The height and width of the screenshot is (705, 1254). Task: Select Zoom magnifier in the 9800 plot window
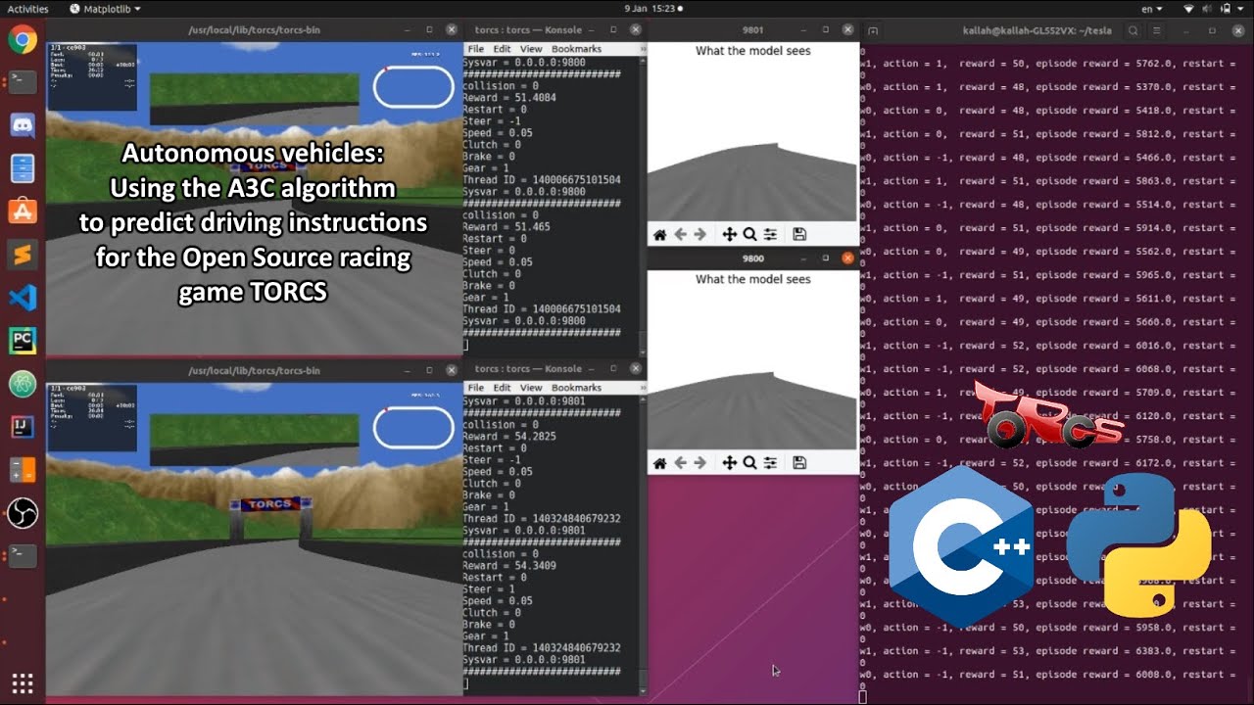pos(749,463)
